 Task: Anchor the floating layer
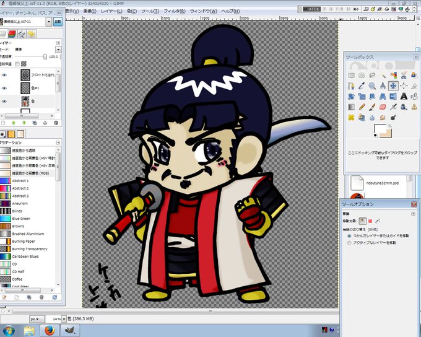click(x=45, y=123)
